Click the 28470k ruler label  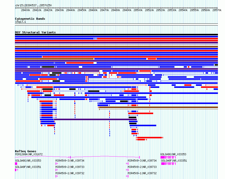click(104, 10)
